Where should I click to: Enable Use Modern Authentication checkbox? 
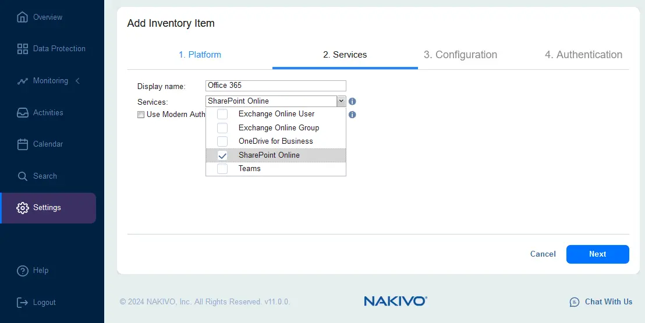click(141, 115)
